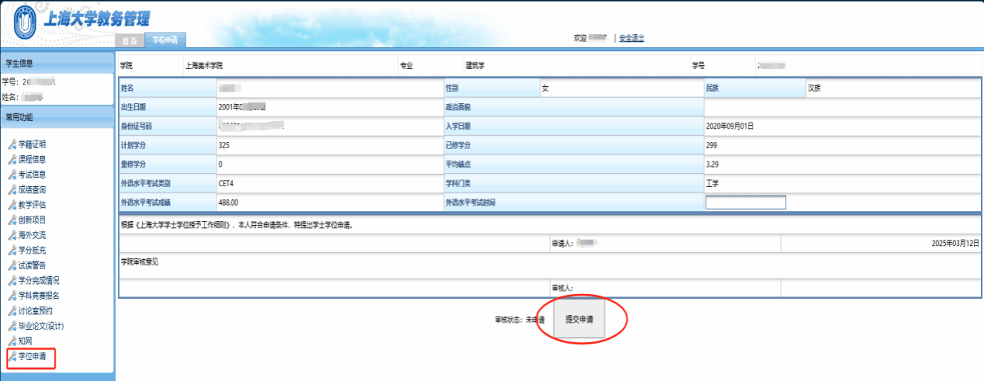Click the icon beside 教学评估

point(12,205)
